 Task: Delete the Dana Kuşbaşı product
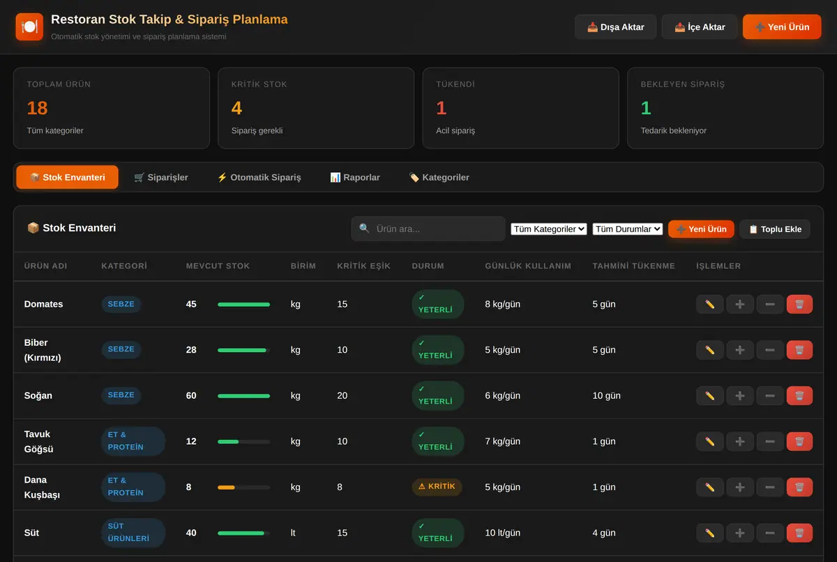pyautogui.click(x=799, y=487)
